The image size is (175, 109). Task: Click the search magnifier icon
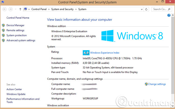[x=169, y=9]
